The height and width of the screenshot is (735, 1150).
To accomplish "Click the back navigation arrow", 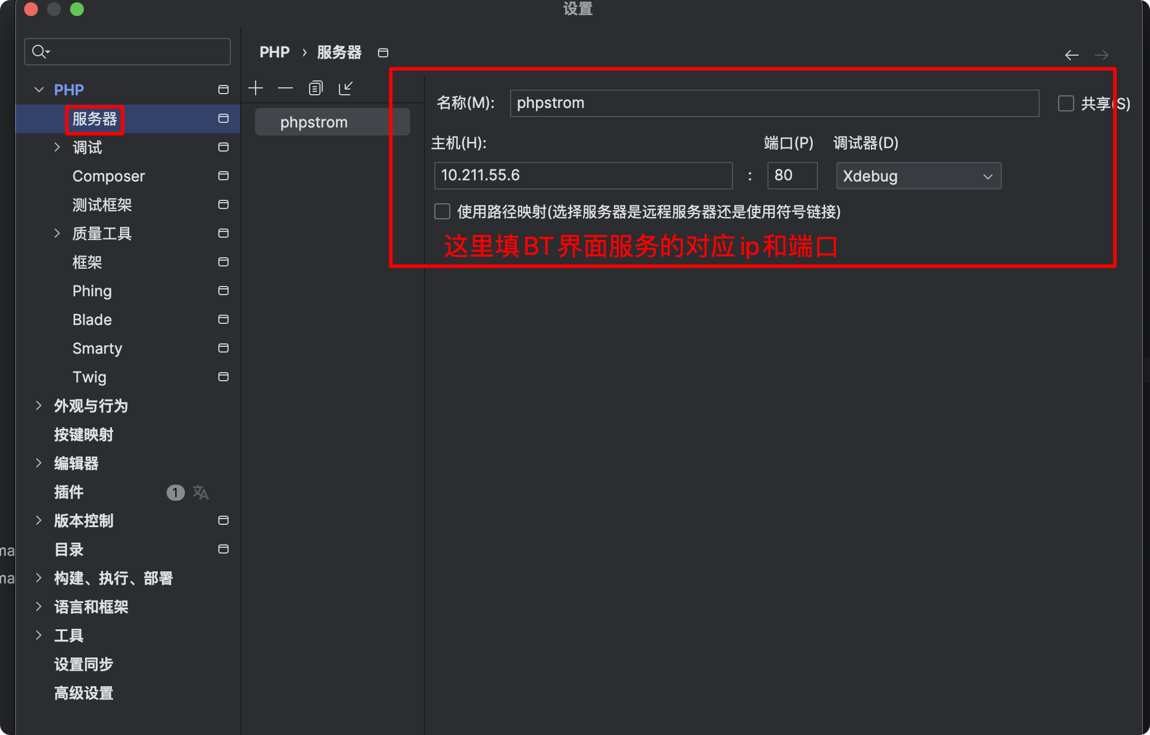I will (1071, 55).
